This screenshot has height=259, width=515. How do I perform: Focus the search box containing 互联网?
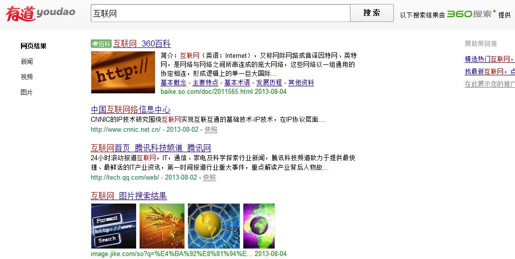tap(220, 13)
